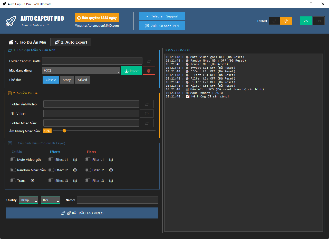Start creating video with BẮT ĐẦU TẠO VIDEO
The width and height of the screenshot is (329, 239).
[x=82, y=213]
